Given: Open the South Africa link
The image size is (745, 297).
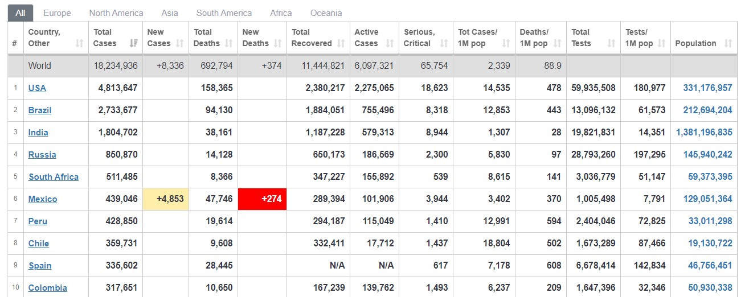Looking at the screenshot, I should tap(54, 177).
